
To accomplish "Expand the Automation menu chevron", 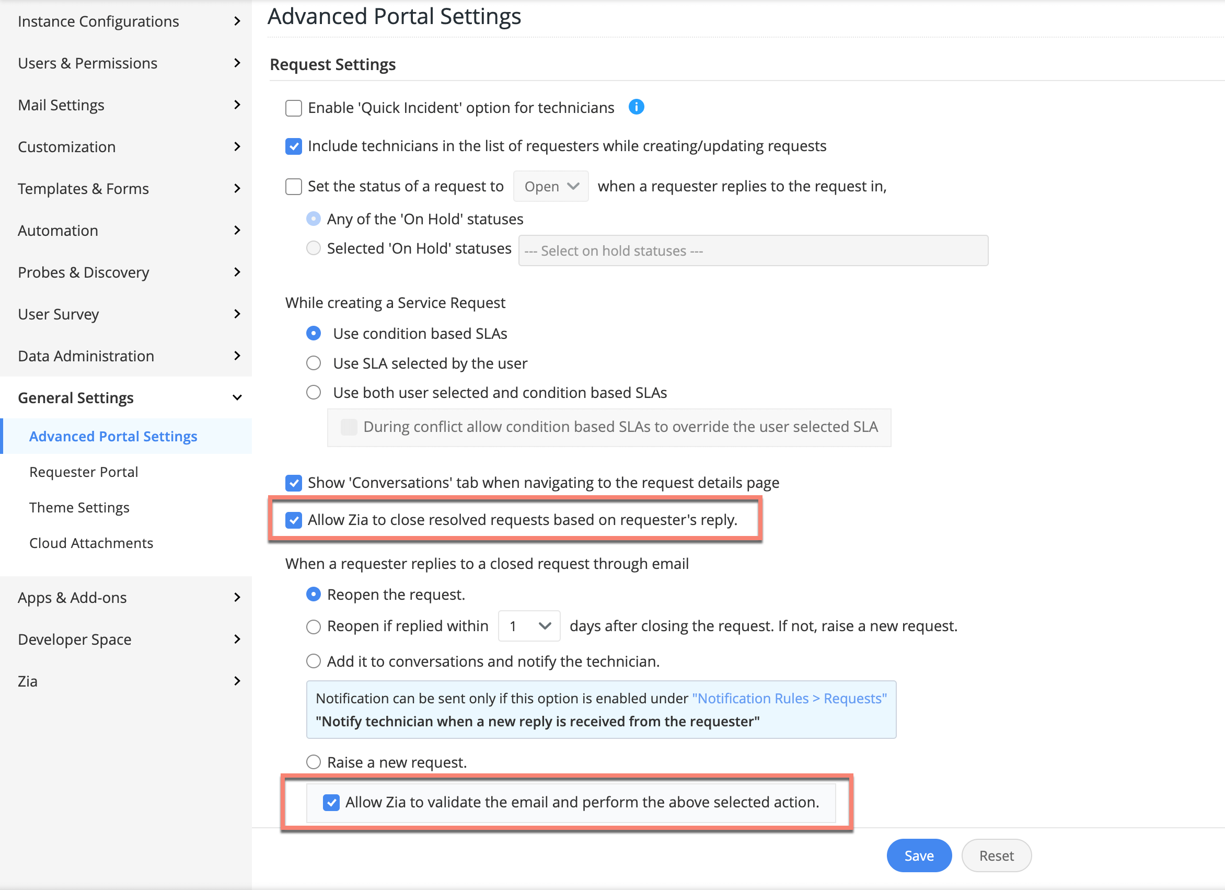I will (x=237, y=230).
